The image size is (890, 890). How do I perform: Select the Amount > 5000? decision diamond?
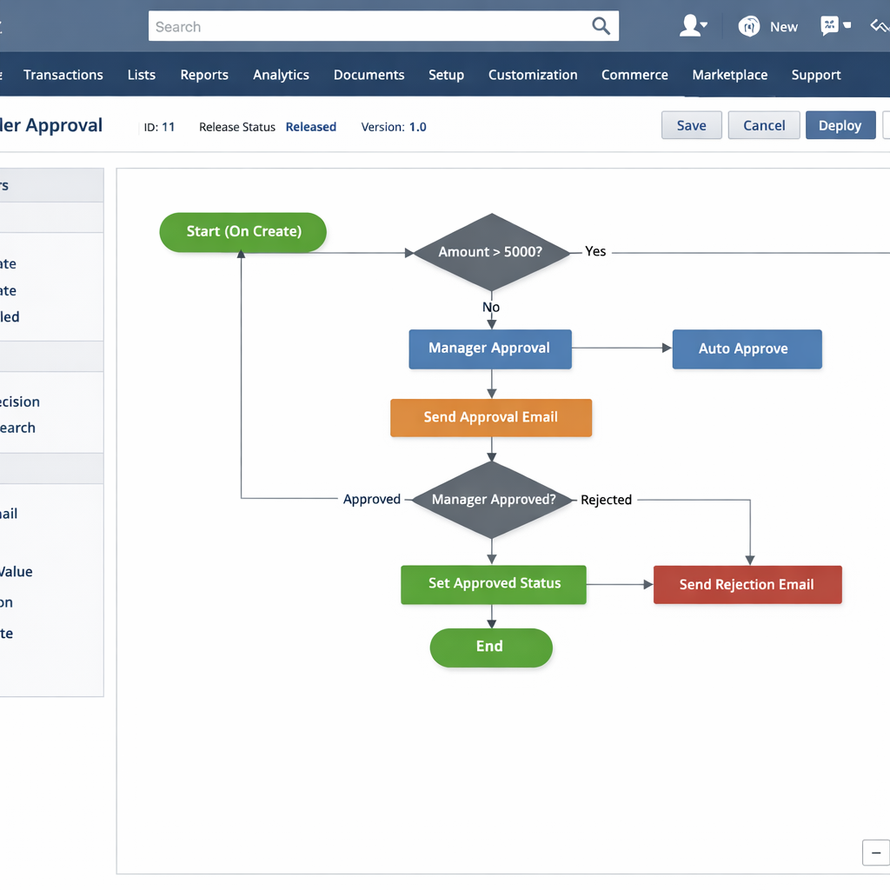(491, 252)
